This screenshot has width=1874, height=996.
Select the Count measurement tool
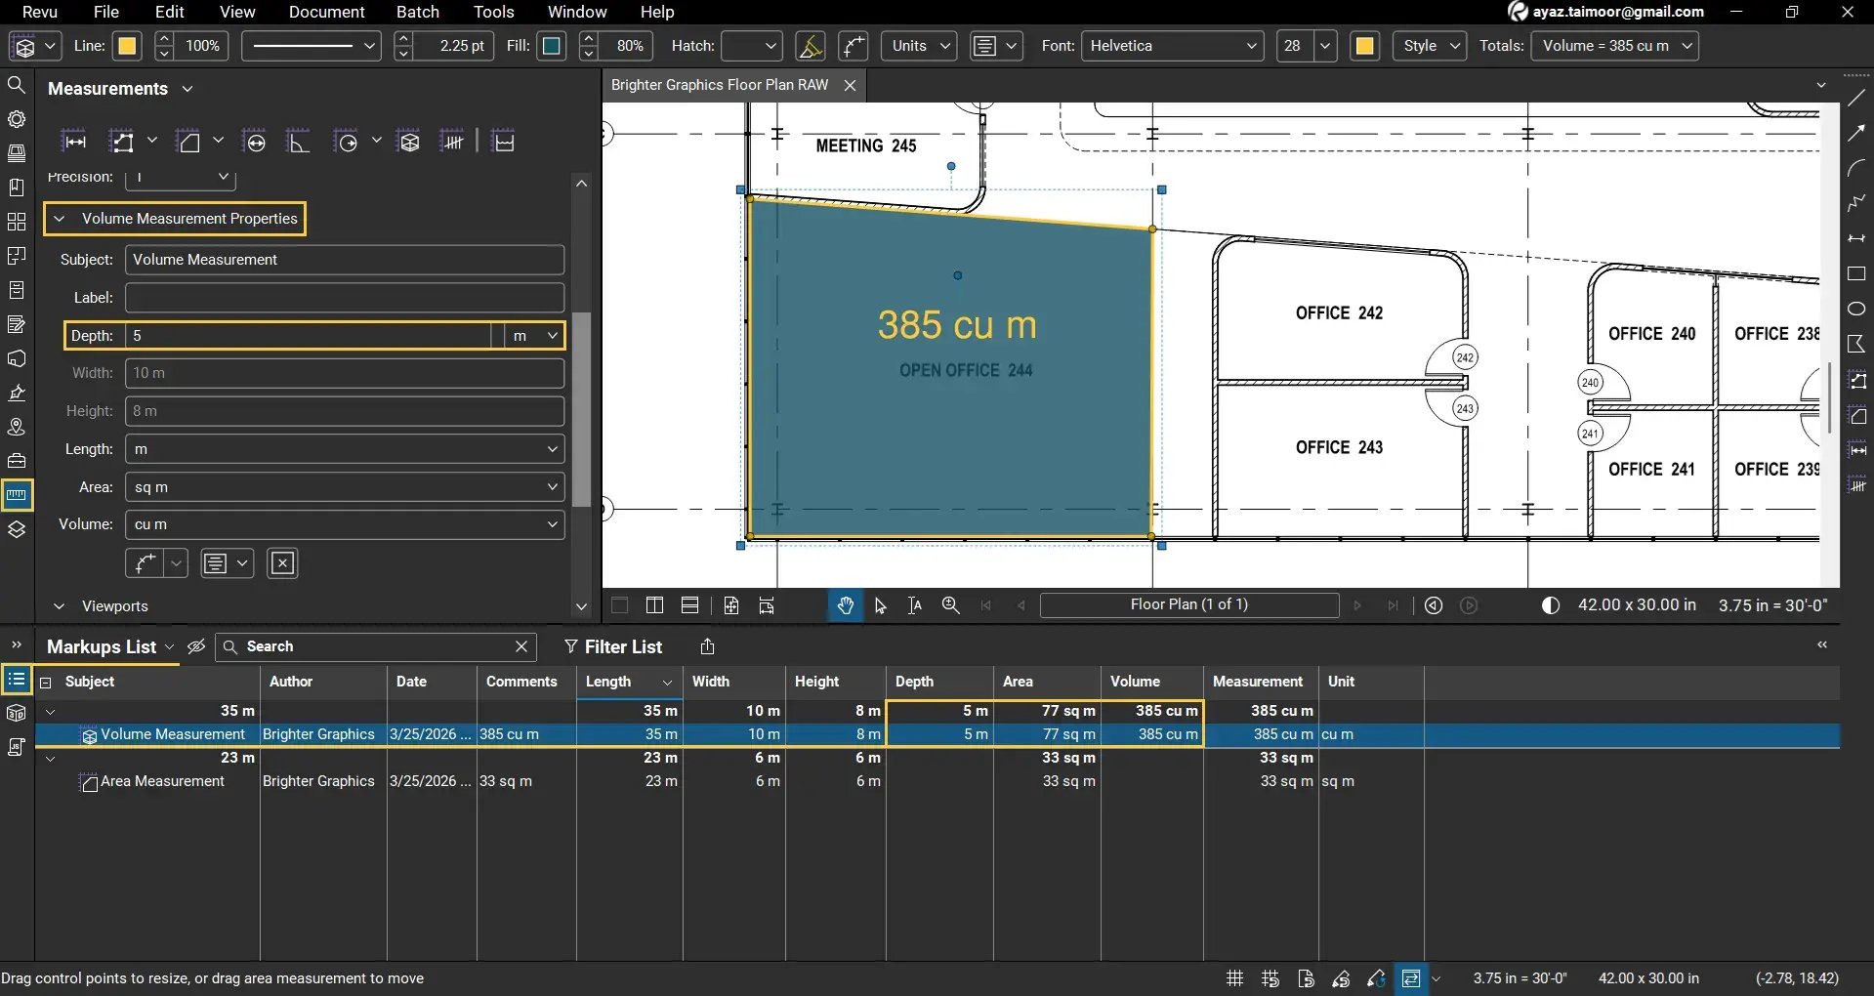coord(452,141)
